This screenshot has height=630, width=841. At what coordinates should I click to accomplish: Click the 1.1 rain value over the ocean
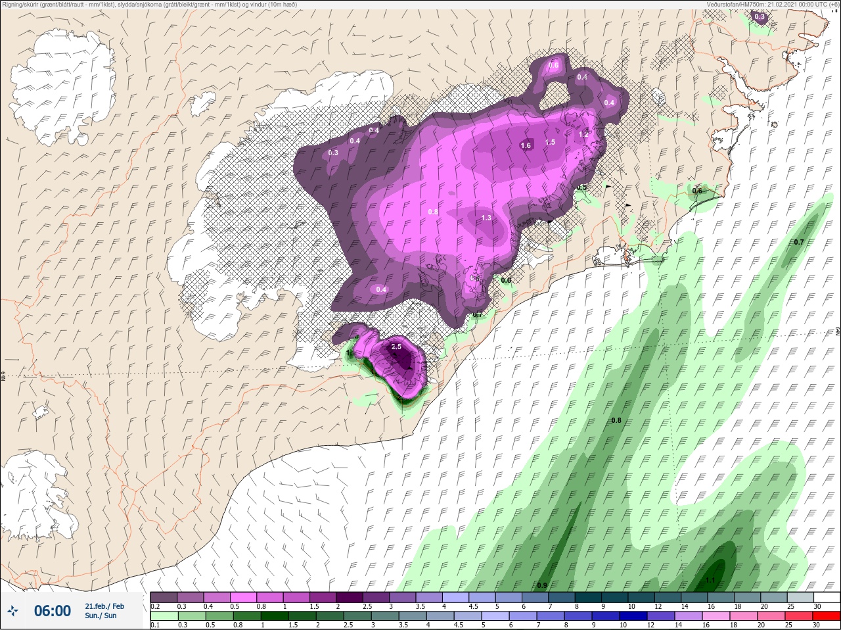pyautogui.click(x=710, y=581)
